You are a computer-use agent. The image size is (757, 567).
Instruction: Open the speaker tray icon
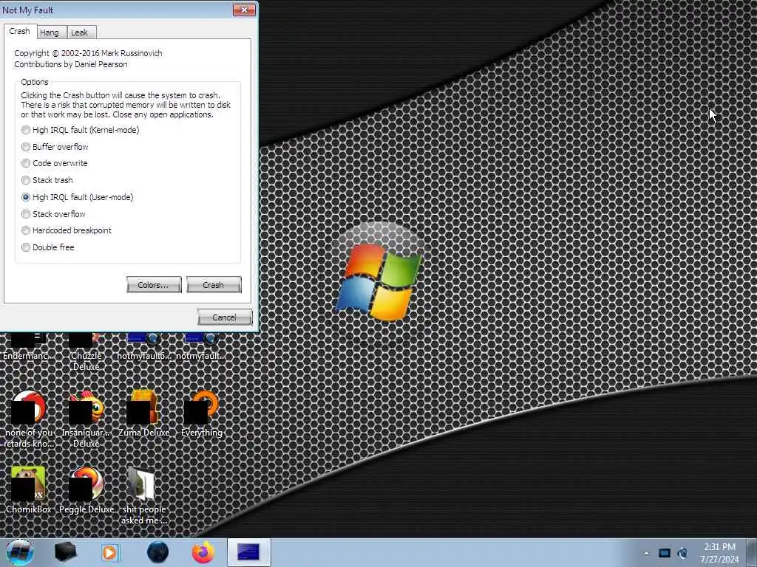click(682, 553)
